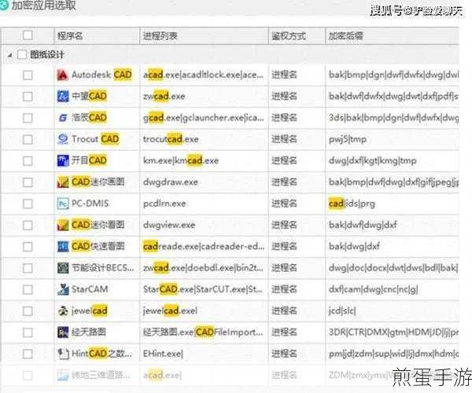Click the 经天路图 program icon
This screenshot has width=472, height=393.
coord(63,332)
